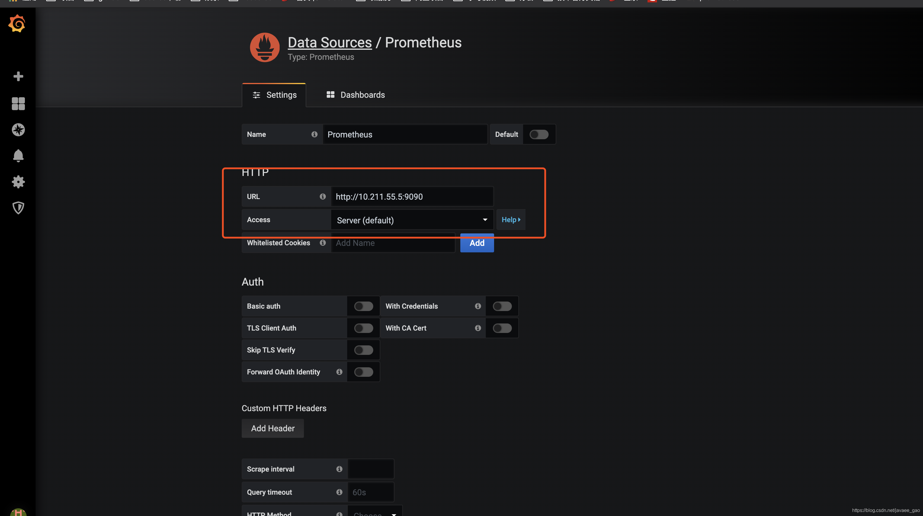Viewport: 923px width, 516px height.
Task: Switch to the Dashboards tab
Action: (355, 95)
